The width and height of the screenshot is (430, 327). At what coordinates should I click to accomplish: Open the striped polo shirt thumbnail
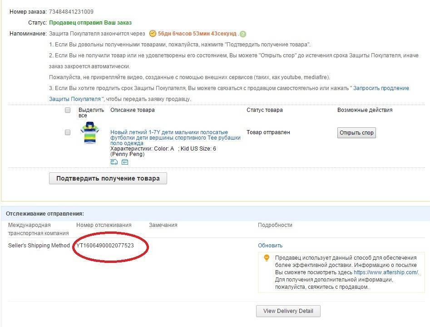coord(89,133)
